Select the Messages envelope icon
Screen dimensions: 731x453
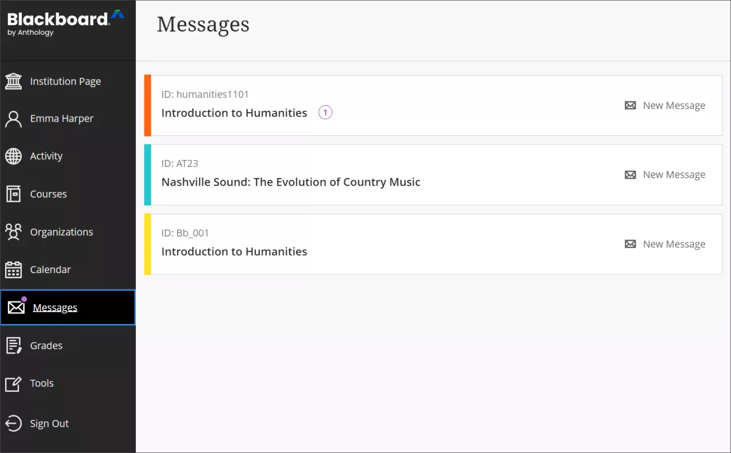[15, 307]
